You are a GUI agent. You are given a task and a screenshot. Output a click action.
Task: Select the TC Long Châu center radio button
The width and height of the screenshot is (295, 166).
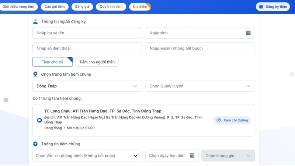coord(39,120)
